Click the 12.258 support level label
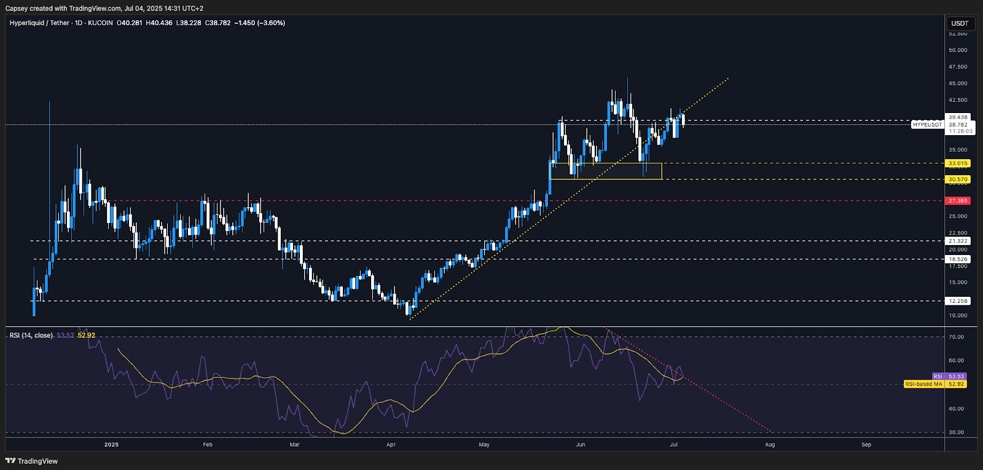This screenshot has height=470, width=983. click(958, 301)
